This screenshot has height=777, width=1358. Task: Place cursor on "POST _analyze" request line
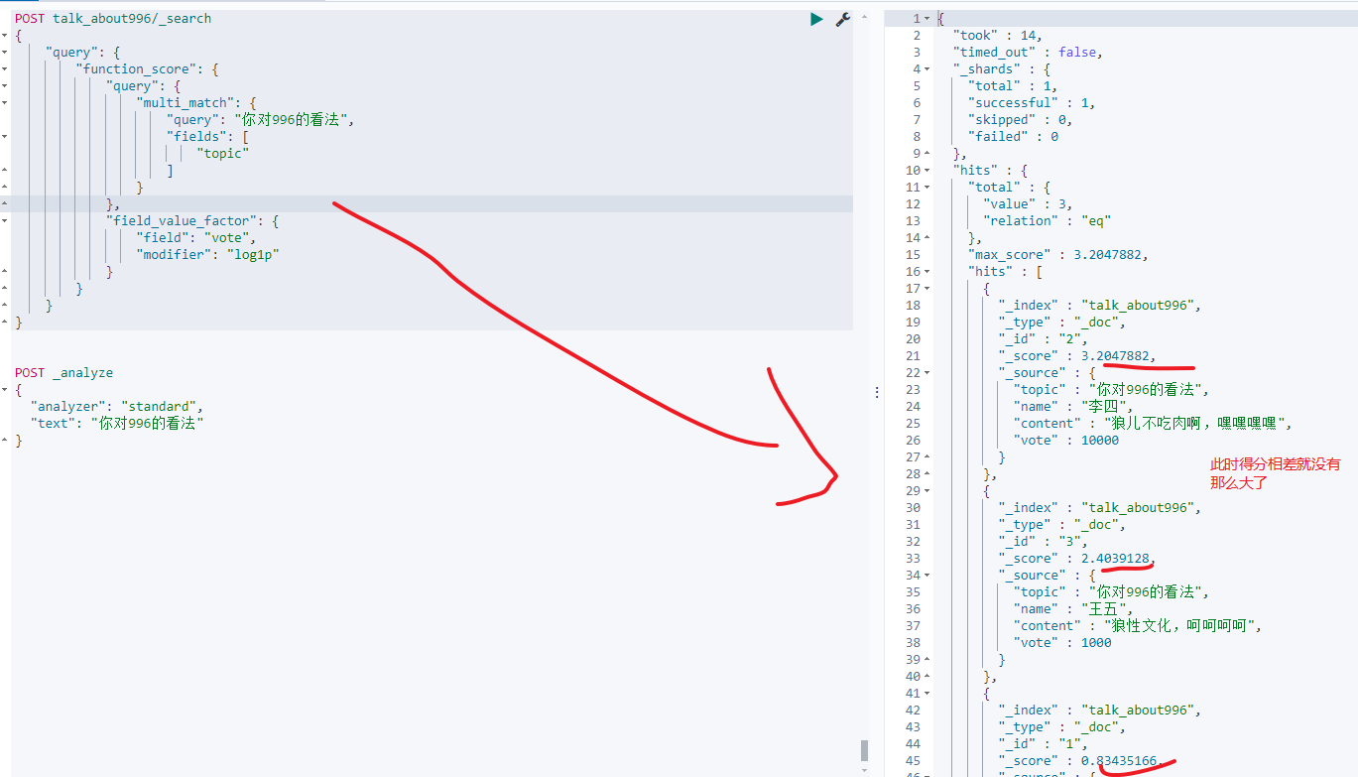63,373
